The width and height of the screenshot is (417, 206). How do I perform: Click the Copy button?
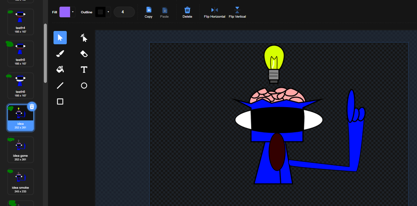tap(148, 13)
